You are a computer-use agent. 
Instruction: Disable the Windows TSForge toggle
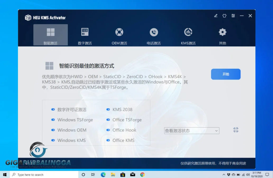click(53, 120)
